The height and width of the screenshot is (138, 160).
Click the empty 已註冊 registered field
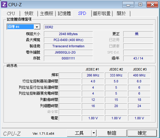pyautogui.click(x=138, y=40)
